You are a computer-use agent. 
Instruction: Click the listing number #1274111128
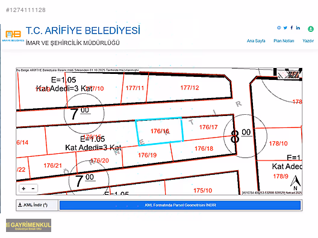(26, 10)
